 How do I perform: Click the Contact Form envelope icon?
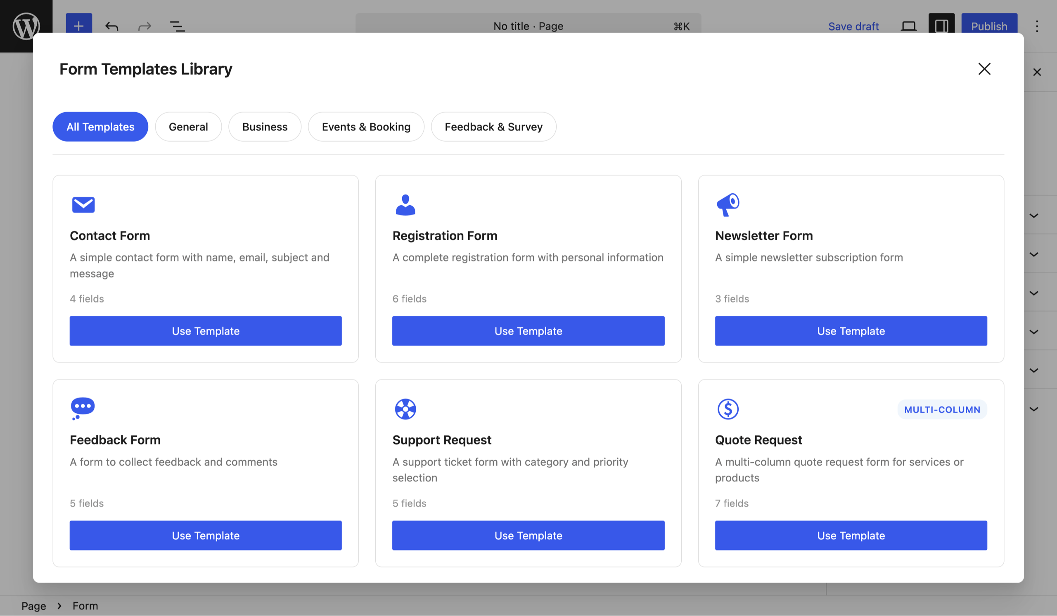83,205
